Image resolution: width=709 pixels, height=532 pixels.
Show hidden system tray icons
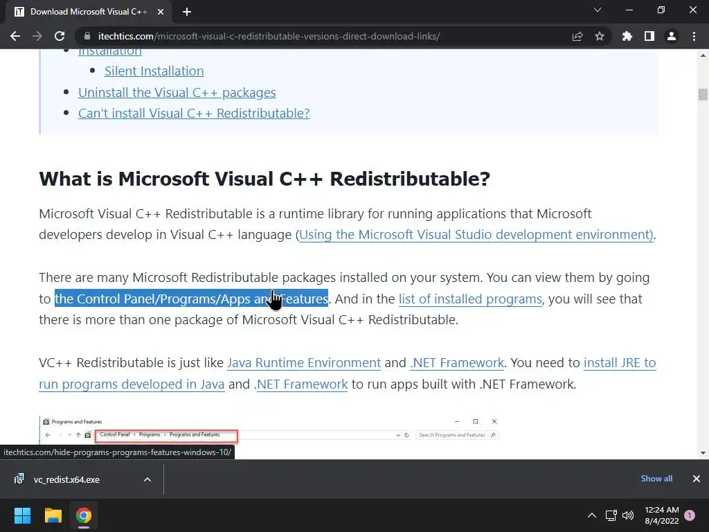point(592,515)
